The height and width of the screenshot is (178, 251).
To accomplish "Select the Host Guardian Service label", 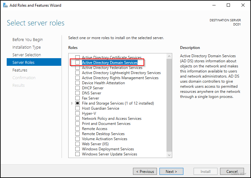I will tap(100, 108).
